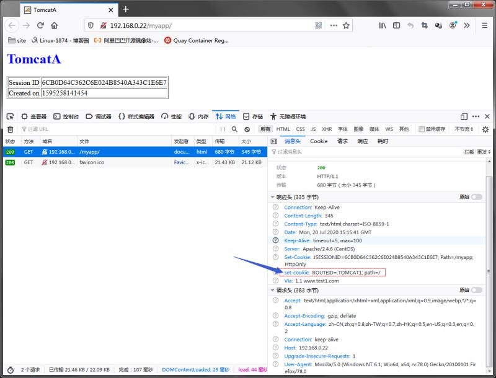The height and width of the screenshot is (378, 496).
Task: Clear network log with trash icon
Action: click(x=10, y=130)
